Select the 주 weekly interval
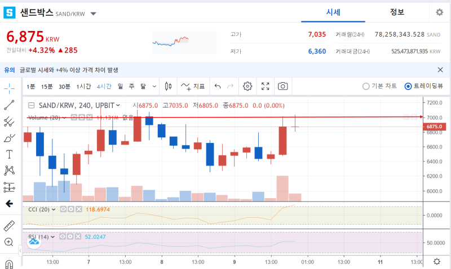The image size is (451, 269). pyautogui.click(x=131, y=87)
